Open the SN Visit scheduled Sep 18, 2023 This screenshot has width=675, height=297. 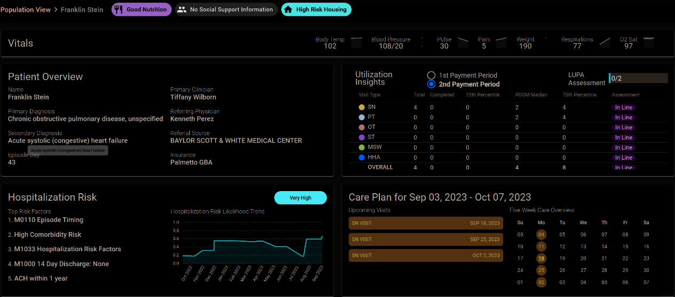tap(425, 224)
